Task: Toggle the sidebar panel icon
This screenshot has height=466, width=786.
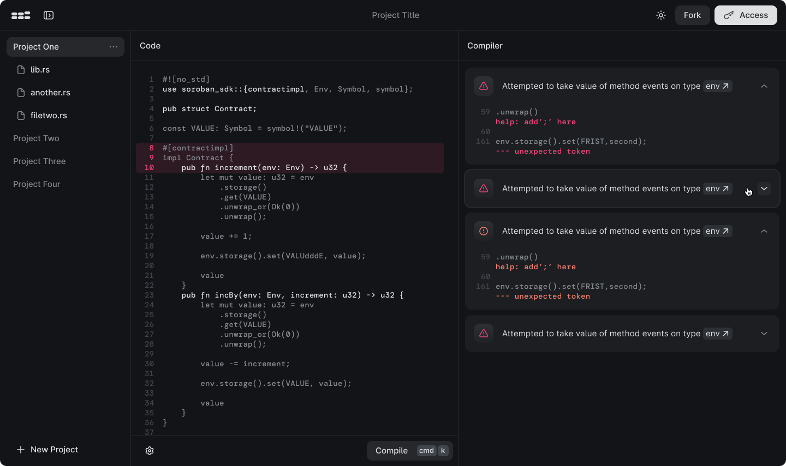Action: (x=49, y=15)
